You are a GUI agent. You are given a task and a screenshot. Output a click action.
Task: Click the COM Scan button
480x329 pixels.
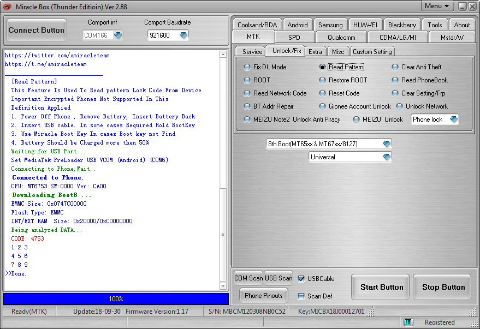point(248,278)
